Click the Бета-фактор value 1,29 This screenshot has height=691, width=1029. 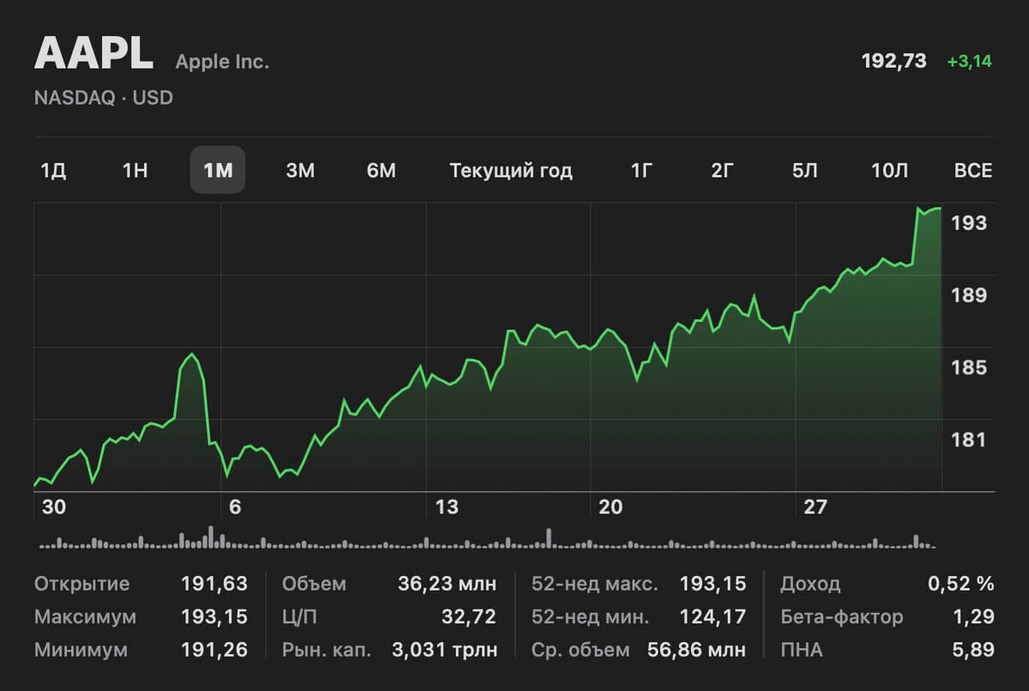973,616
